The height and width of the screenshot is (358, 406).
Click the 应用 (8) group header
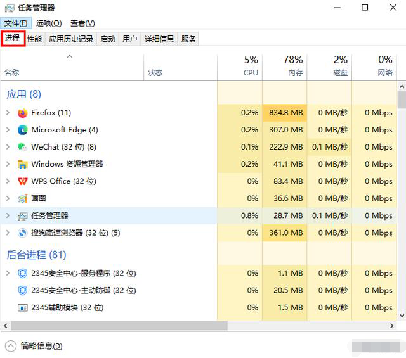point(24,94)
